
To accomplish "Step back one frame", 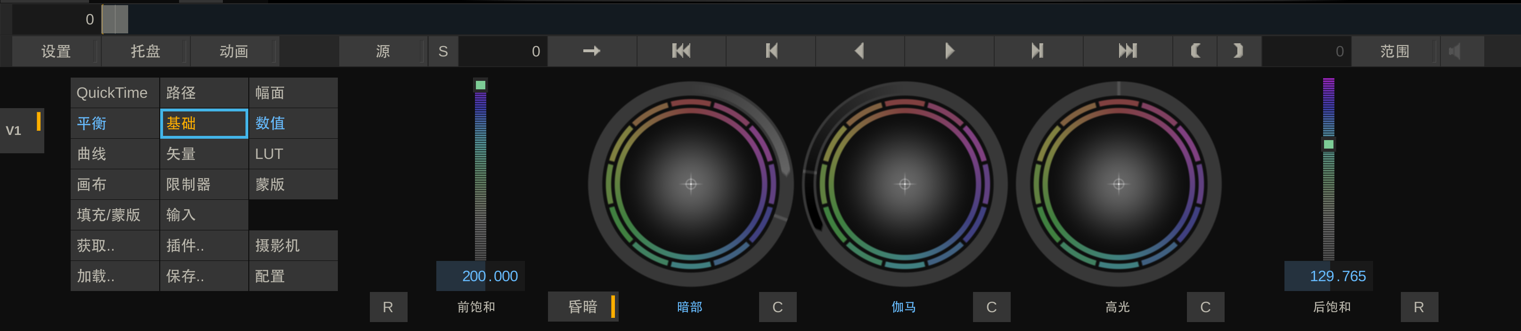I will [770, 51].
